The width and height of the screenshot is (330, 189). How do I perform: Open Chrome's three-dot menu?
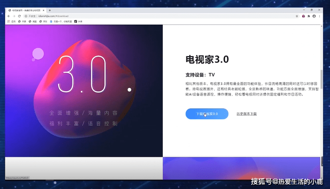click(x=319, y=16)
